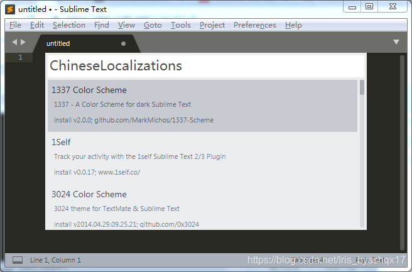Viewport: 412px width, 272px height.
Task: Select the 1Self package entry
Action: click(x=202, y=158)
